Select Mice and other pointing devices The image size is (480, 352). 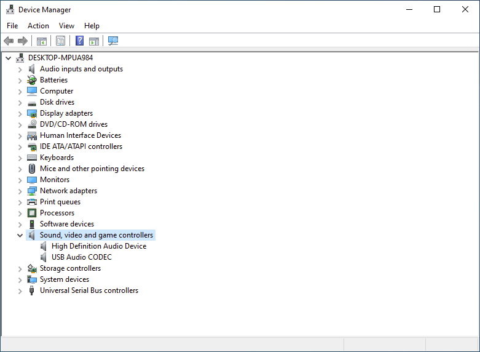pyautogui.click(x=92, y=169)
